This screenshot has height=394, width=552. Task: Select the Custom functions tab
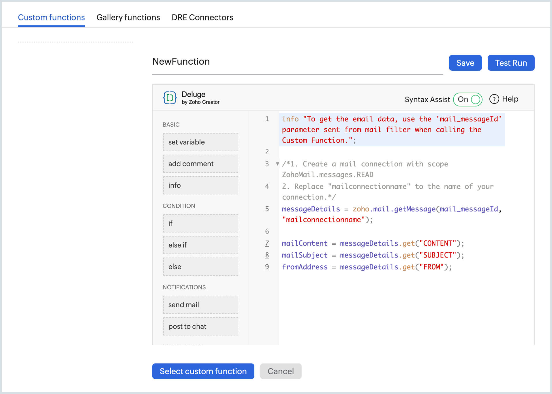tap(51, 17)
